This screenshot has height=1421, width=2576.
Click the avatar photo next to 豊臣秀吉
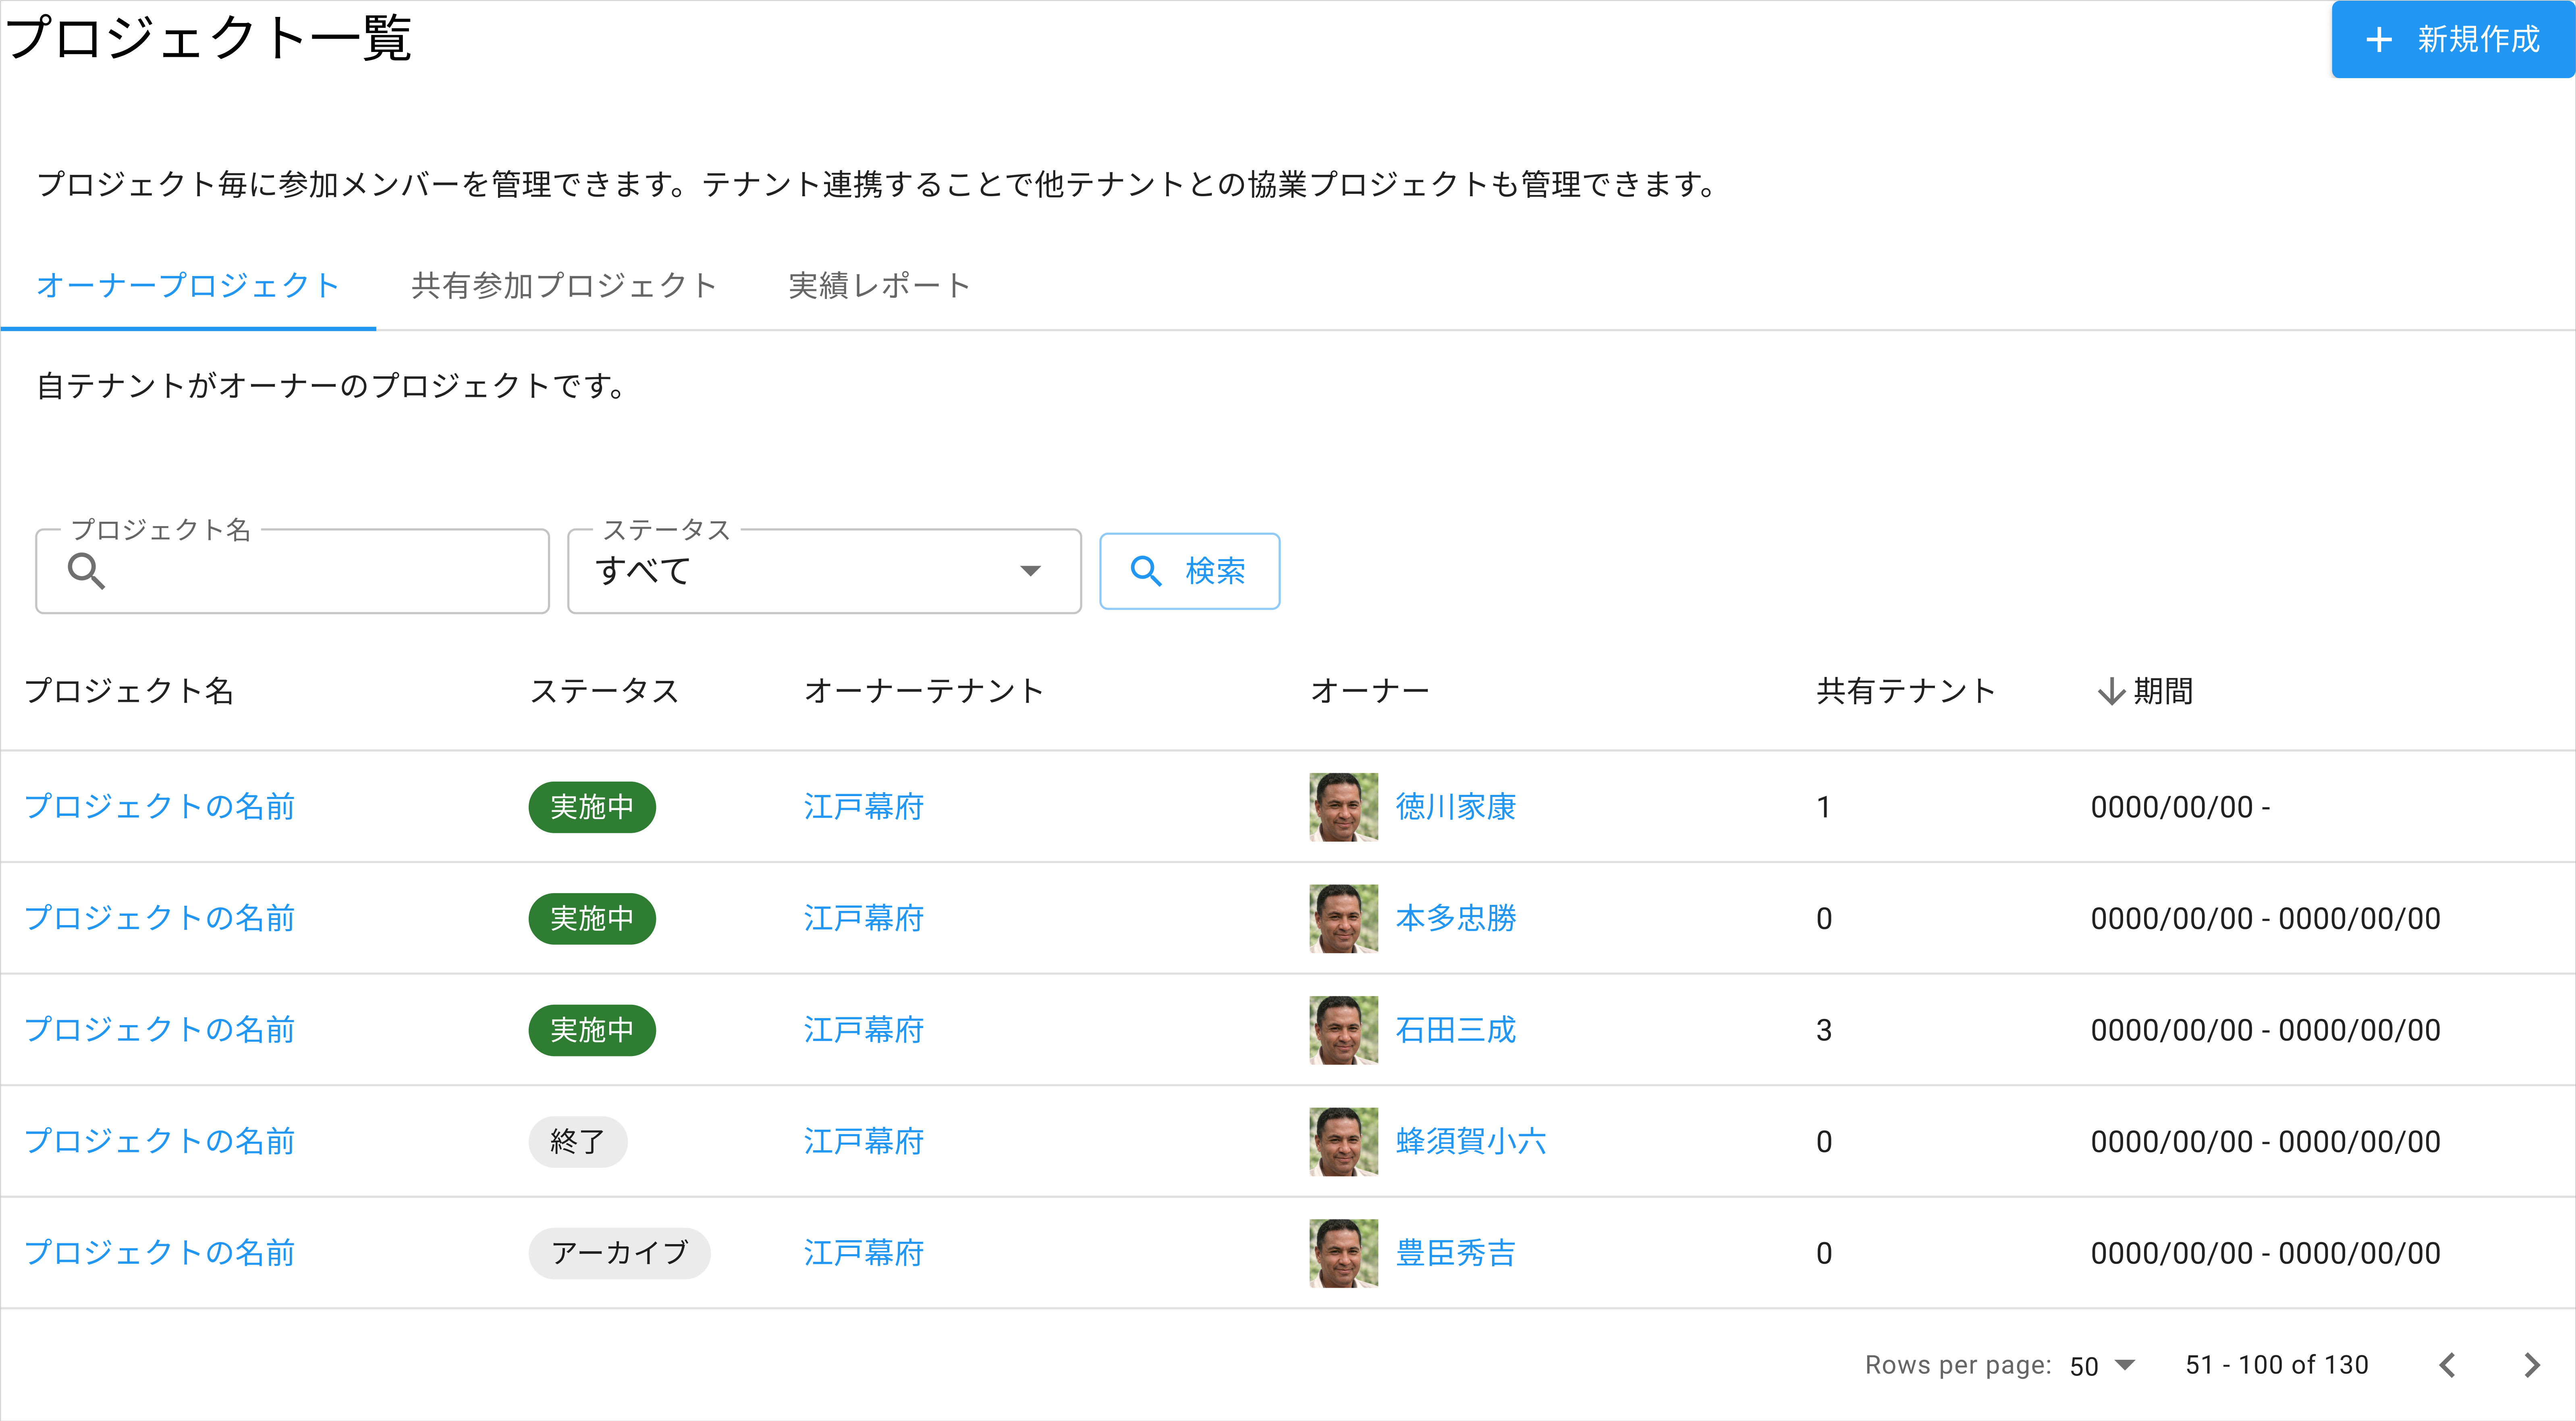[x=1344, y=1253]
